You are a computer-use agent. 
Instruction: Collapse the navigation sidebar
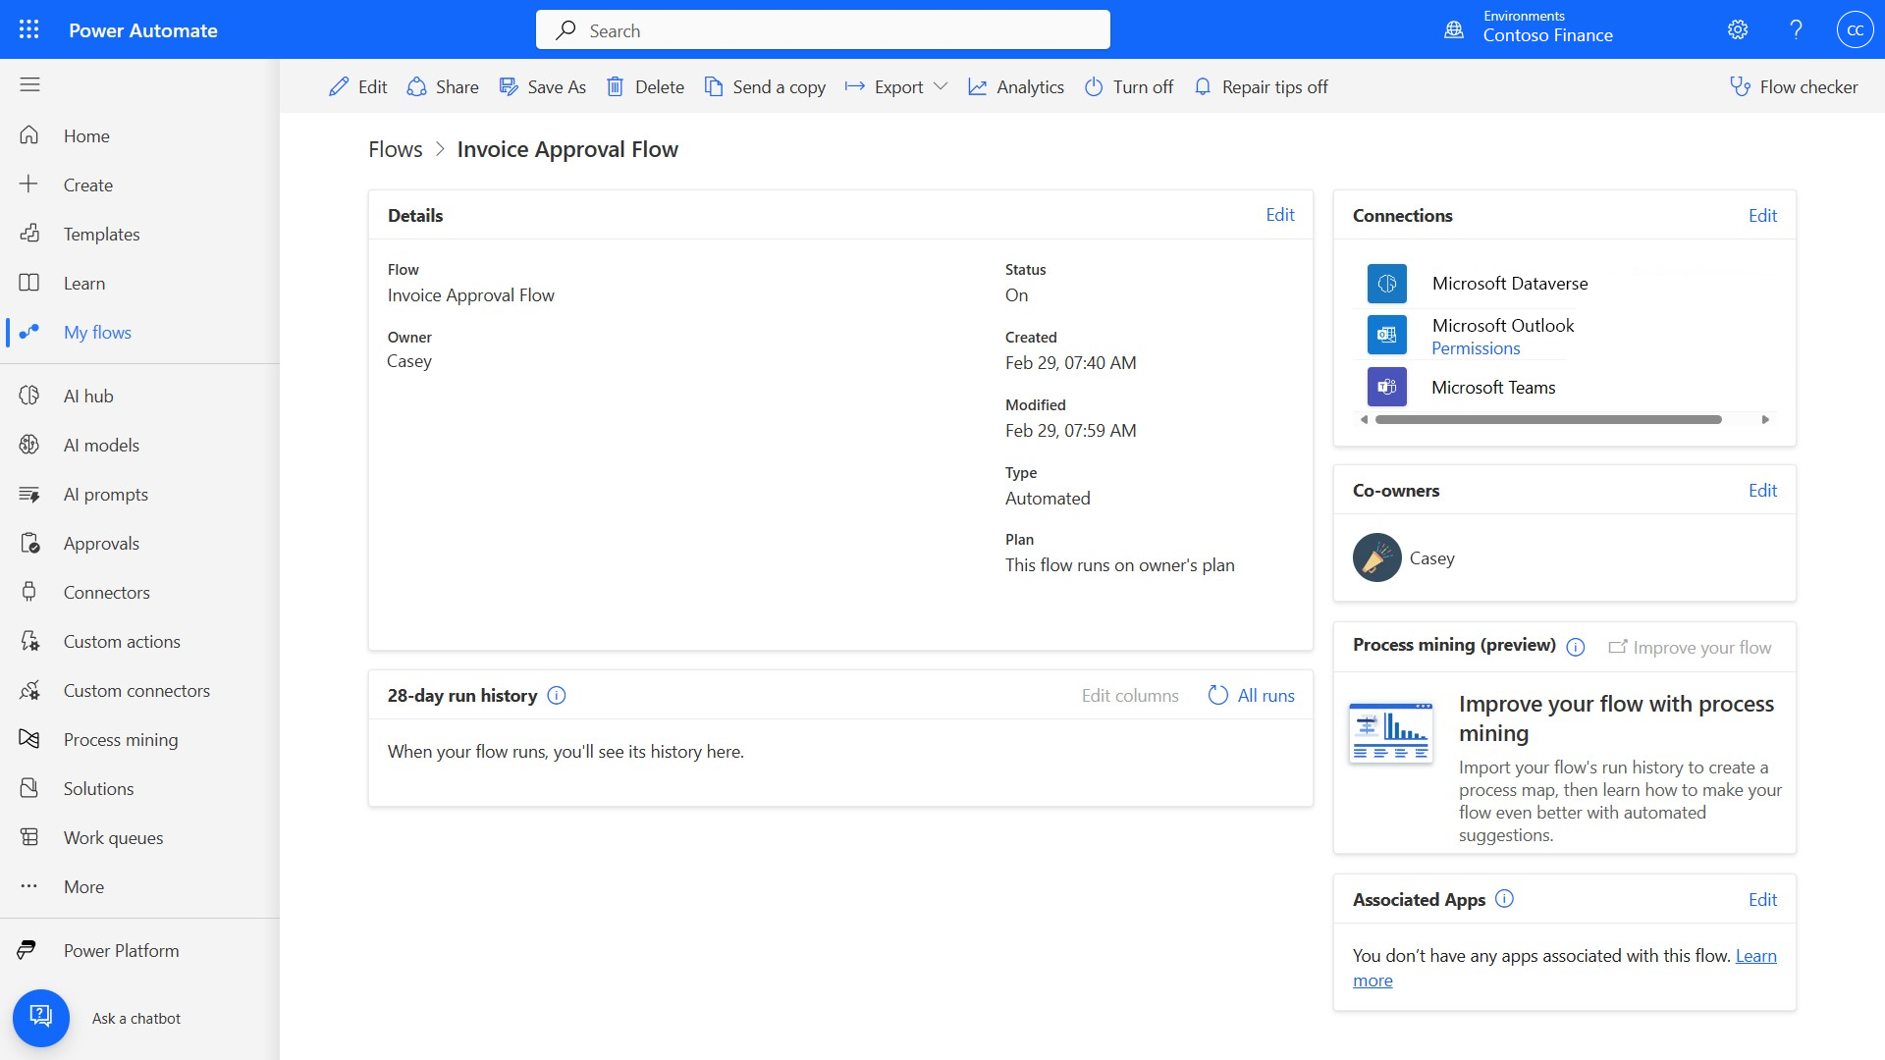29,85
